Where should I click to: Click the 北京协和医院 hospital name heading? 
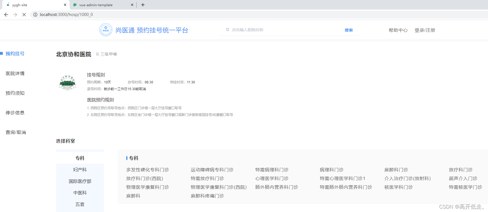74,54
